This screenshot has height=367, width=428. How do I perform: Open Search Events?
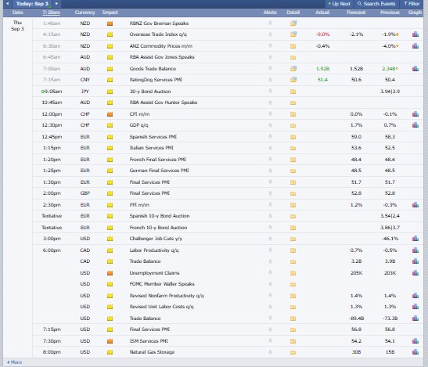tap(376, 4)
